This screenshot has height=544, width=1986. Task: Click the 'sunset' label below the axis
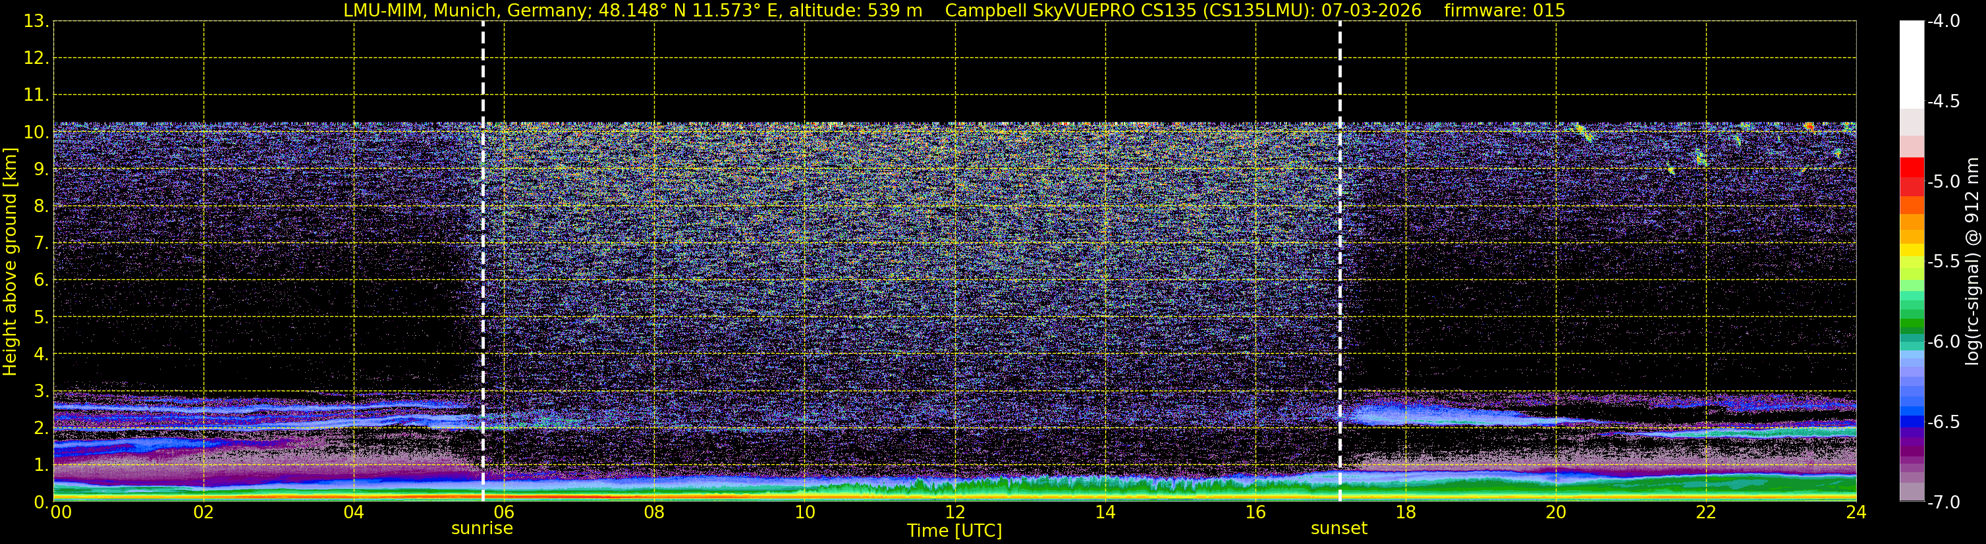coord(1339,529)
